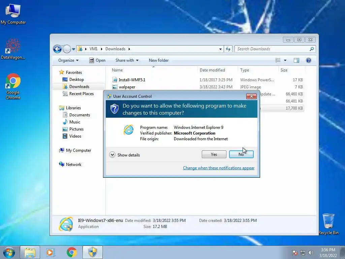345x259 pixels.
Task: Select Recycle Bin desktop icon
Action: (x=328, y=224)
